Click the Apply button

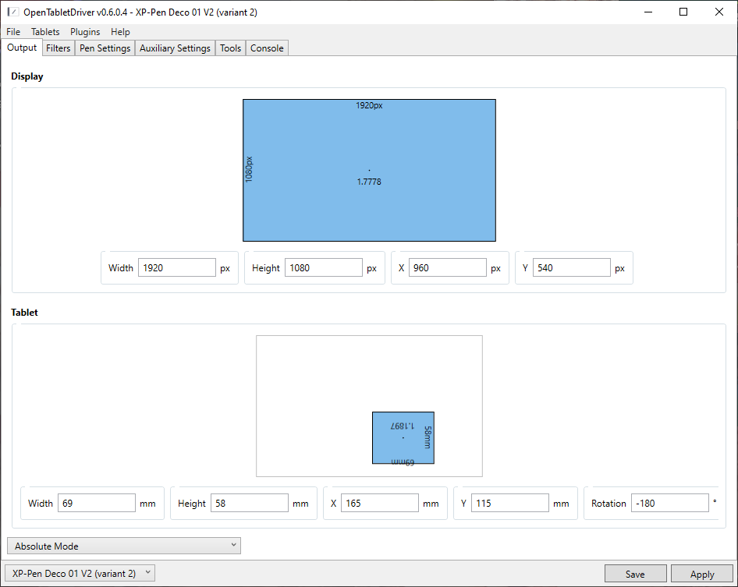click(701, 574)
